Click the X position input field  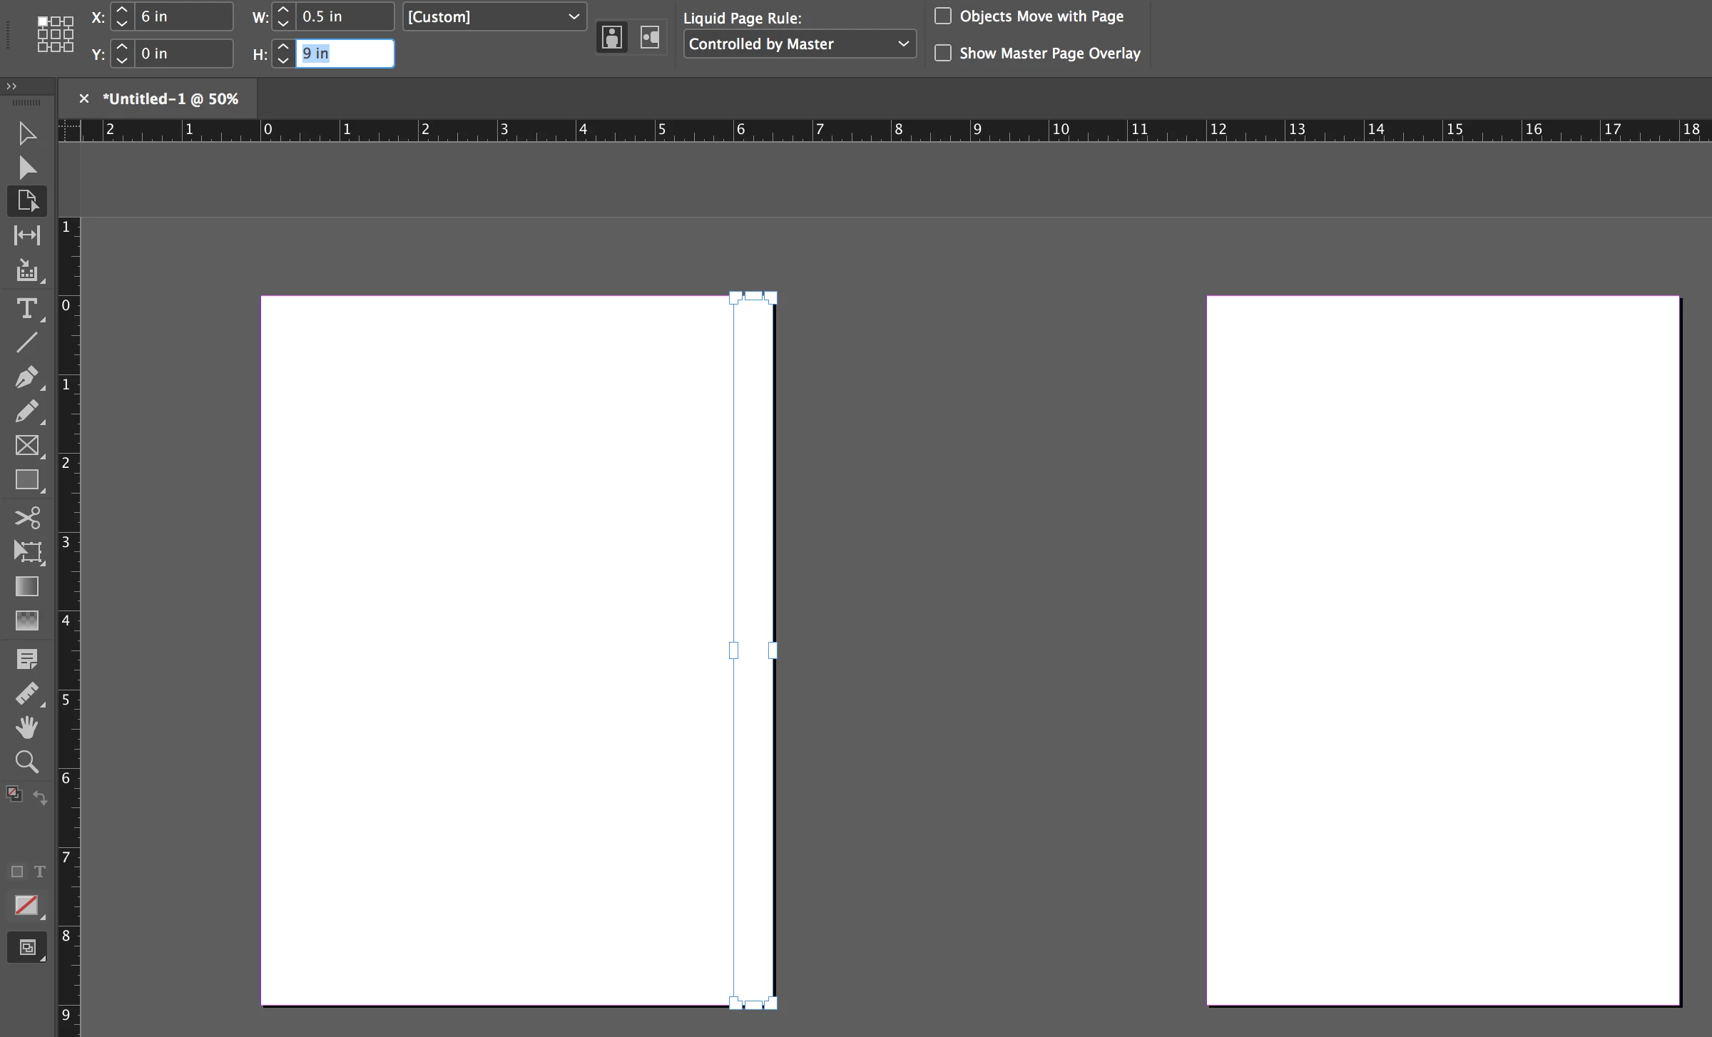[x=183, y=16]
